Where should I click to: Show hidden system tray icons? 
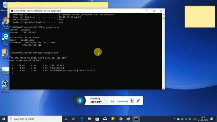[x=174, y=119]
